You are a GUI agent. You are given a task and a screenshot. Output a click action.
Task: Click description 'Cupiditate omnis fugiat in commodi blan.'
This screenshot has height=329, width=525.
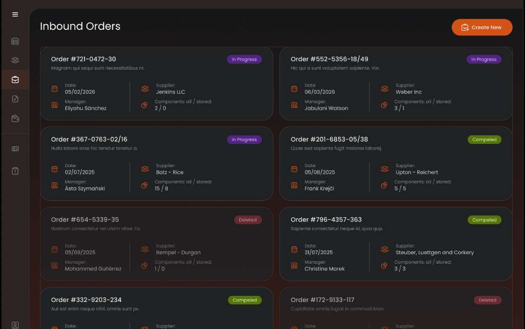pos(337,309)
